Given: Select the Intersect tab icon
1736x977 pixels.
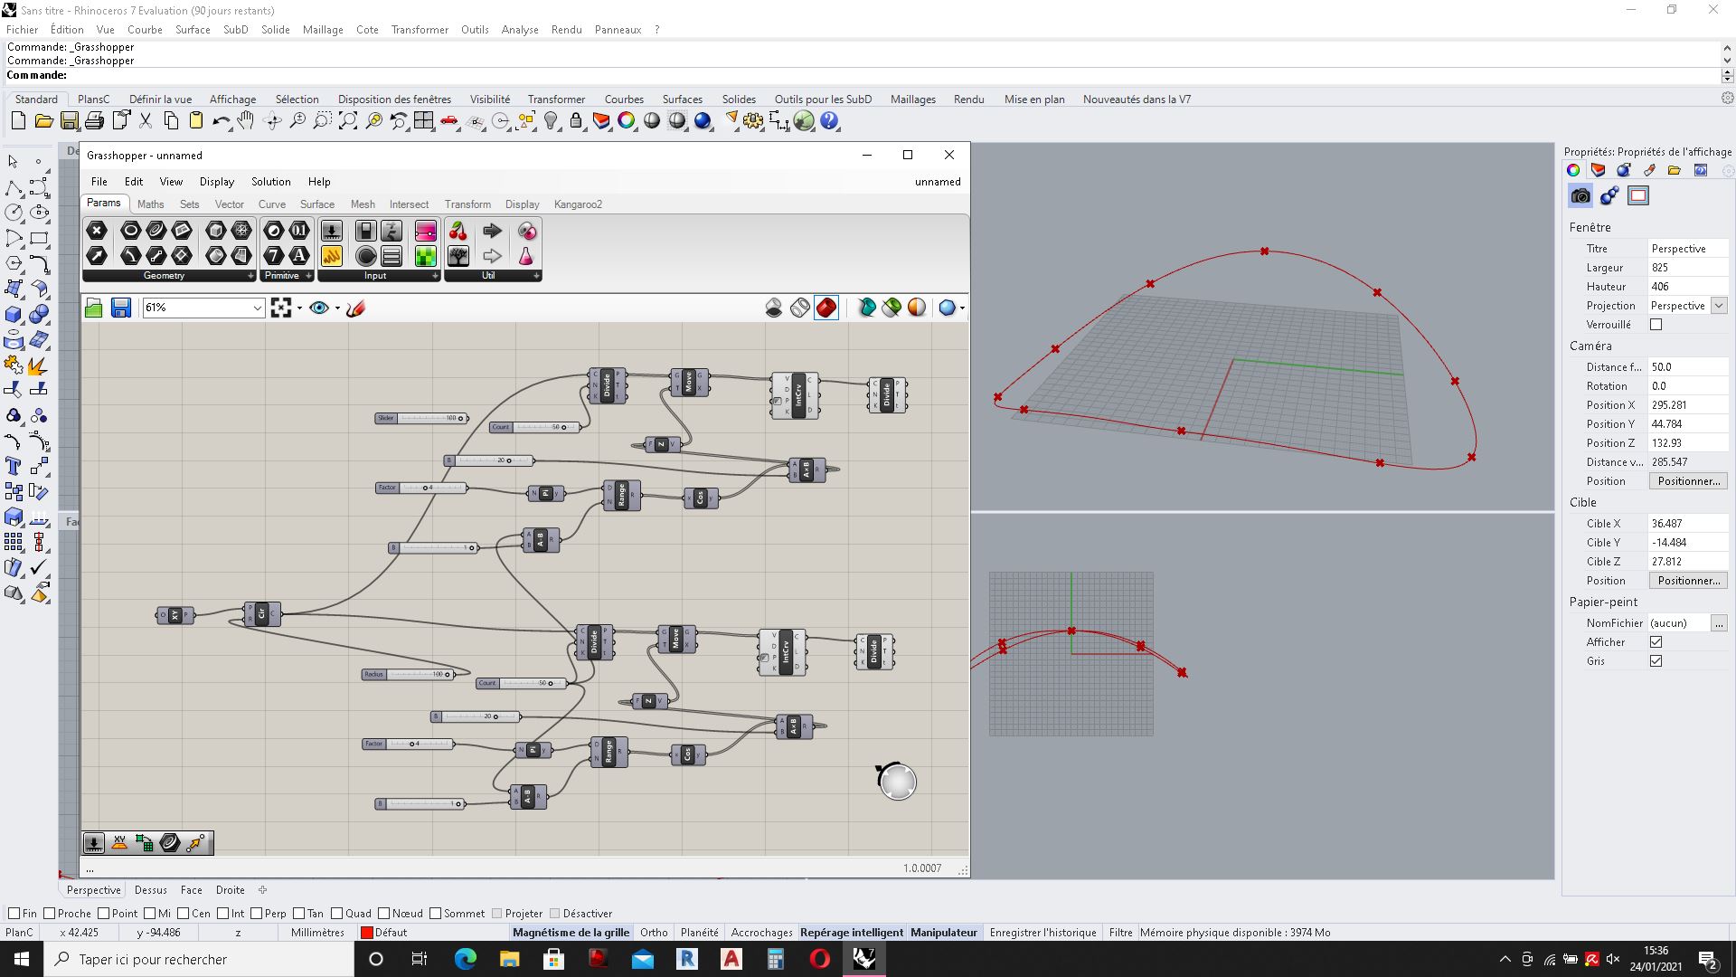Looking at the screenshot, I should pyautogui.click(x=410, y=203).
